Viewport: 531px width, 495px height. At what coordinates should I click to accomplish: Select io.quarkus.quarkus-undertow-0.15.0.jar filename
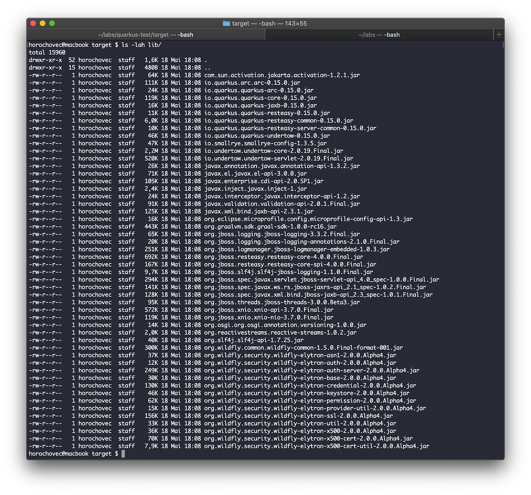click(x=267, y=135)
